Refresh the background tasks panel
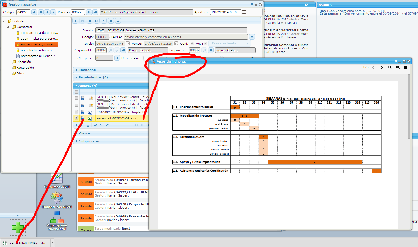The height and width of the screenshot is (247, 418). pos(306,5)
